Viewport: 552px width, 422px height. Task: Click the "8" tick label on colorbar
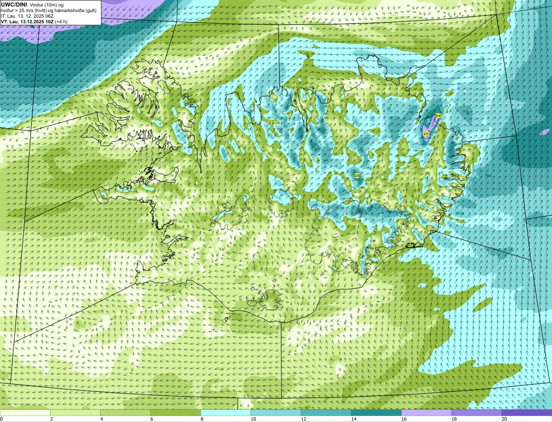point(202,419)
